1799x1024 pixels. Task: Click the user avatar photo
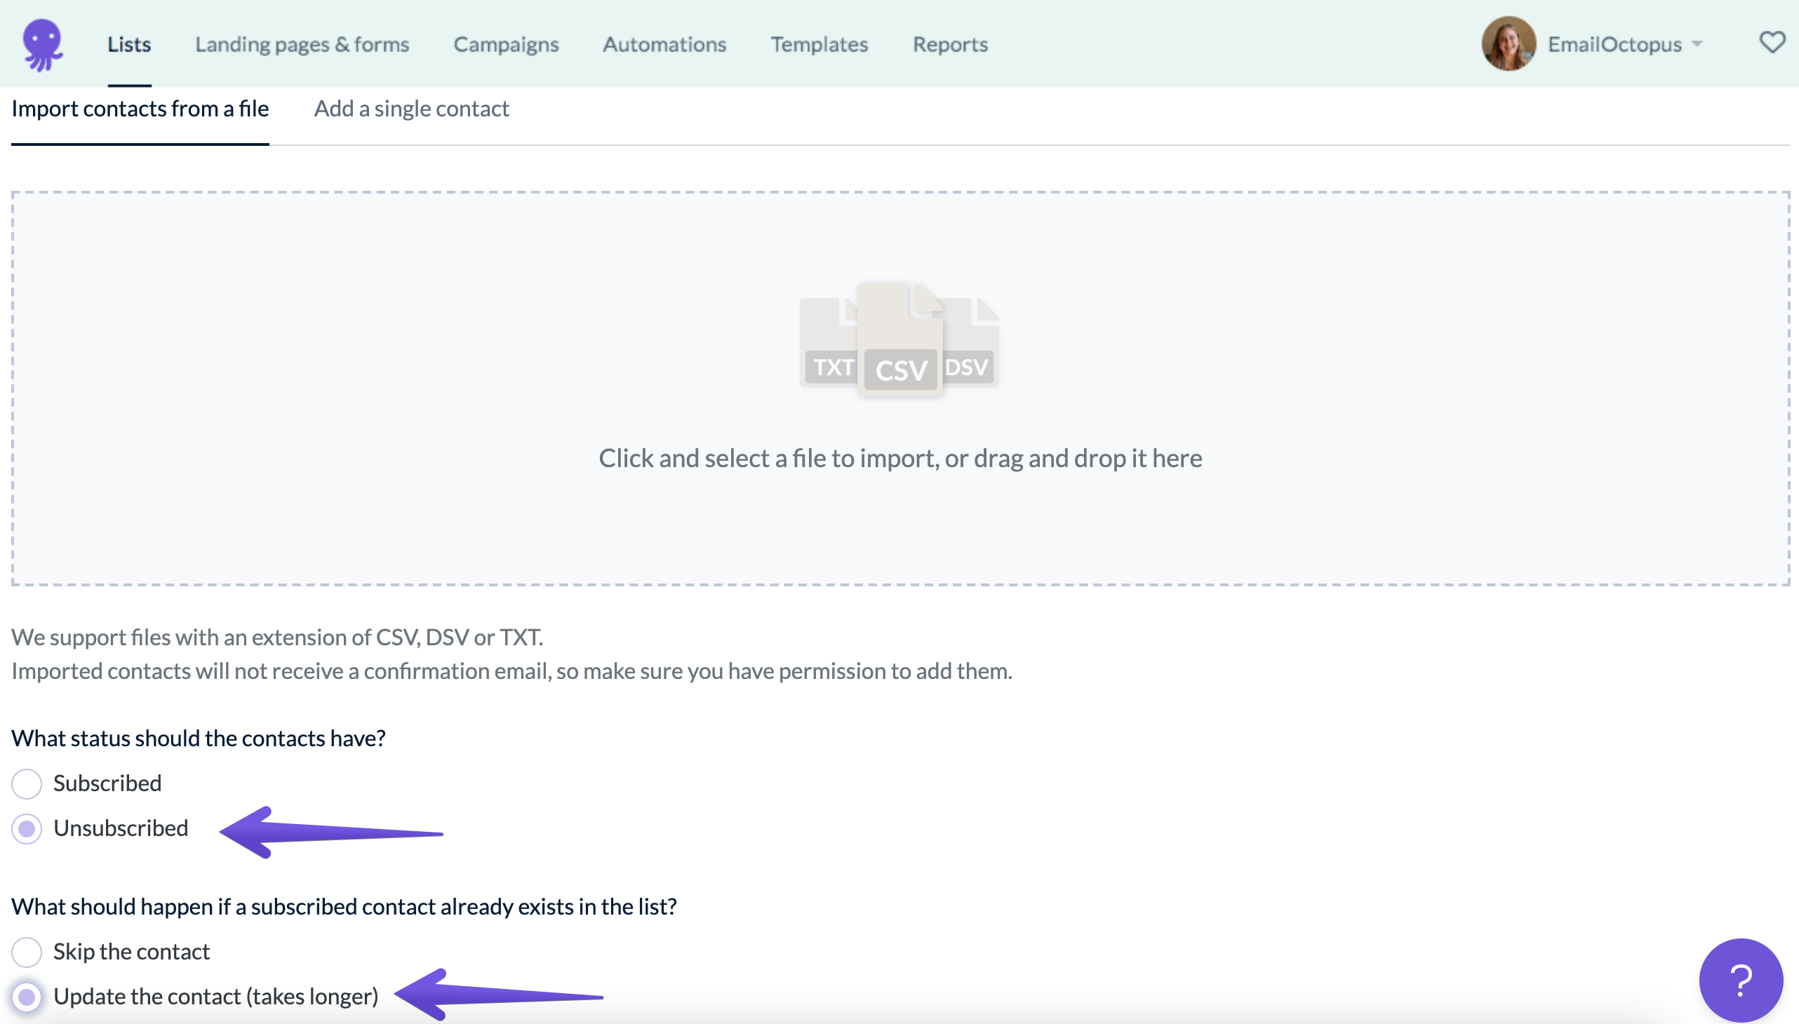pos(1508,43)
